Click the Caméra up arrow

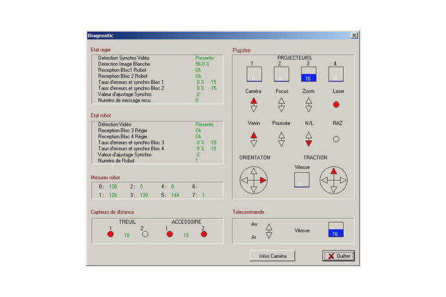point(253,101)
